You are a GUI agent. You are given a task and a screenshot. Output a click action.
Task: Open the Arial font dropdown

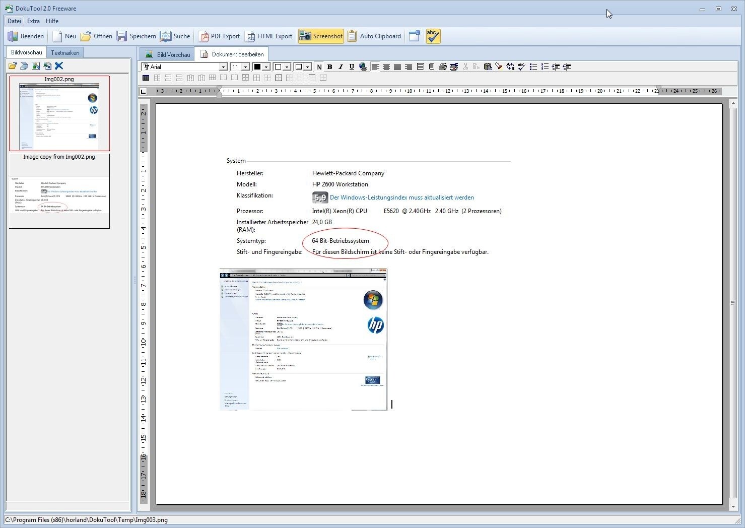[223, 67]
